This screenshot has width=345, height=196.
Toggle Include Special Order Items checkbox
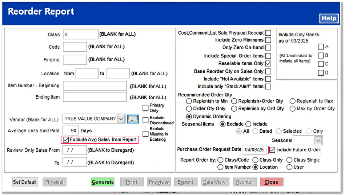268,56
